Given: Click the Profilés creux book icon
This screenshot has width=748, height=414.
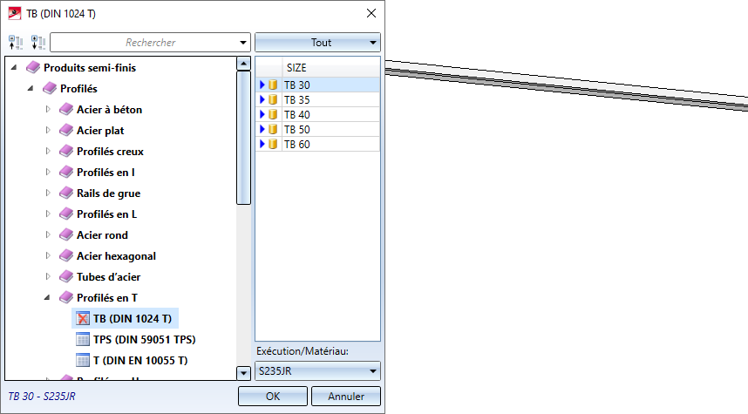Looking at the screenshot, I should 66,151.
